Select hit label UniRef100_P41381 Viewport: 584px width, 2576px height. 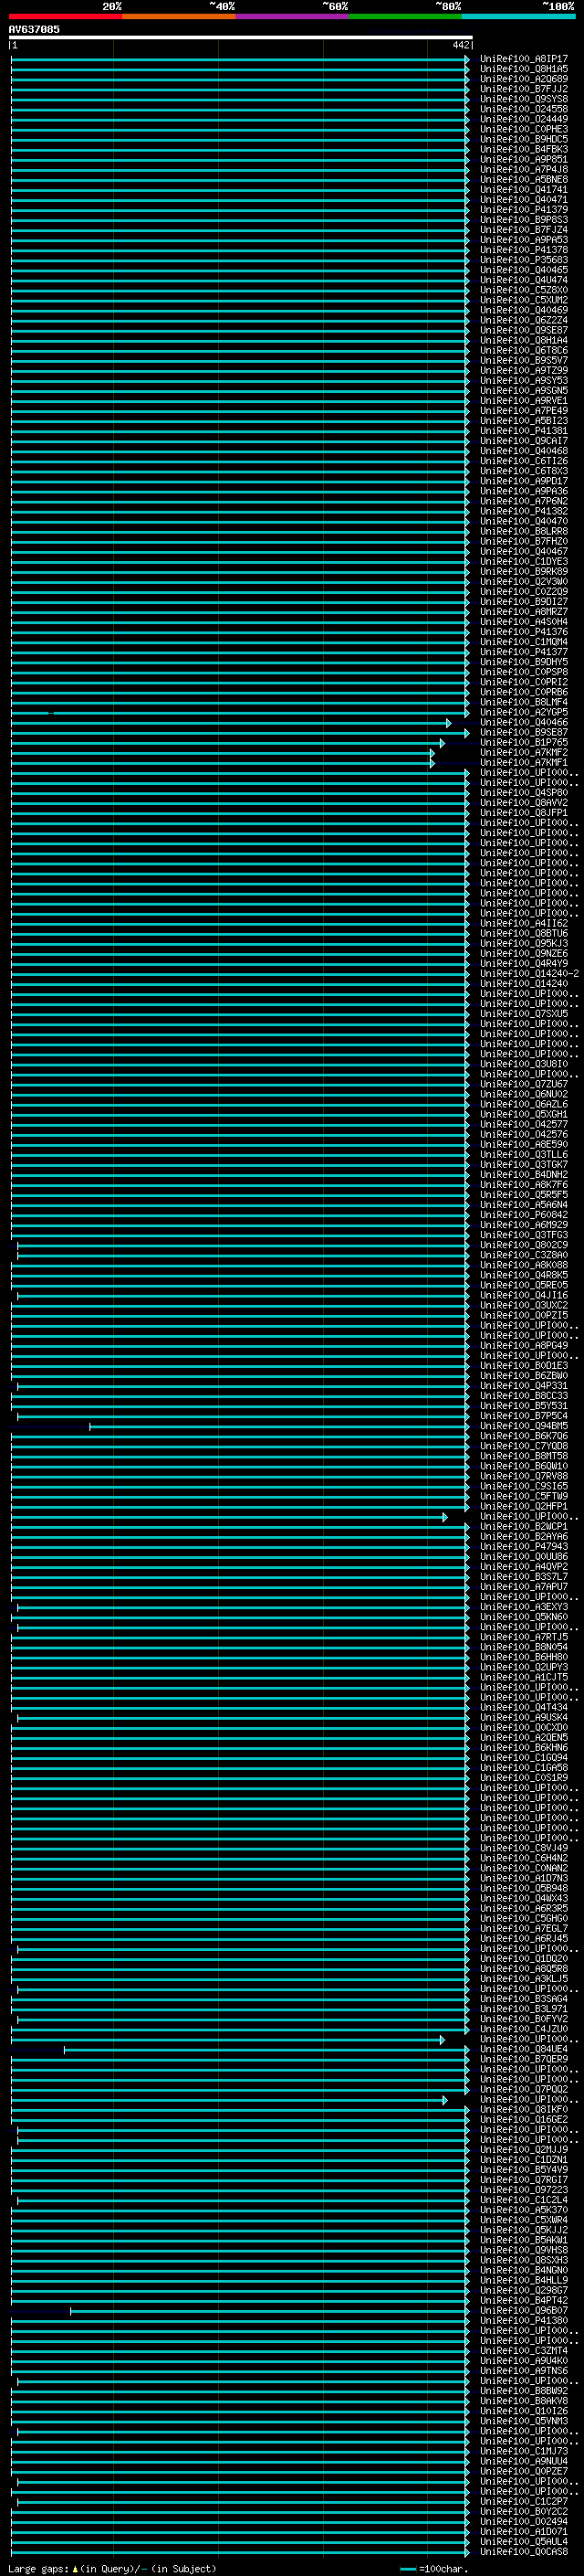523,431
